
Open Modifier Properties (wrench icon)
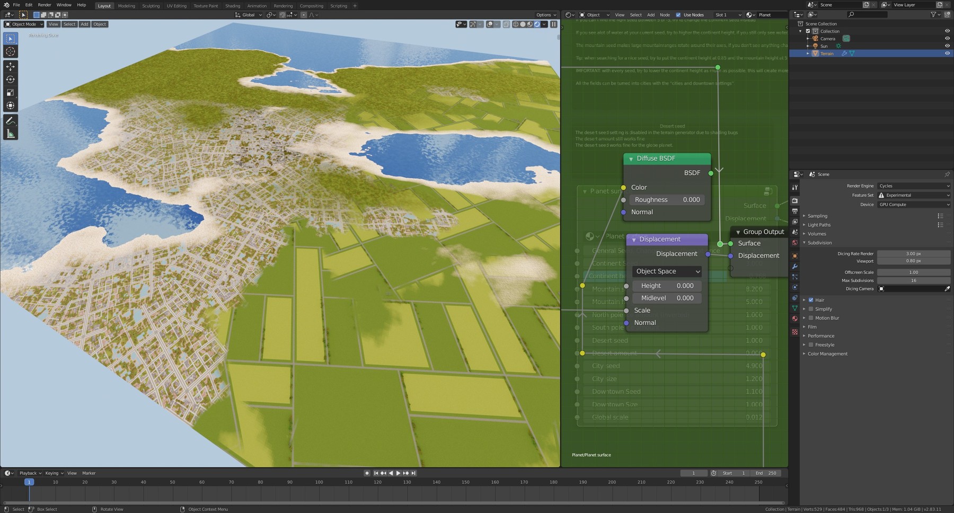tap(794, 267)
